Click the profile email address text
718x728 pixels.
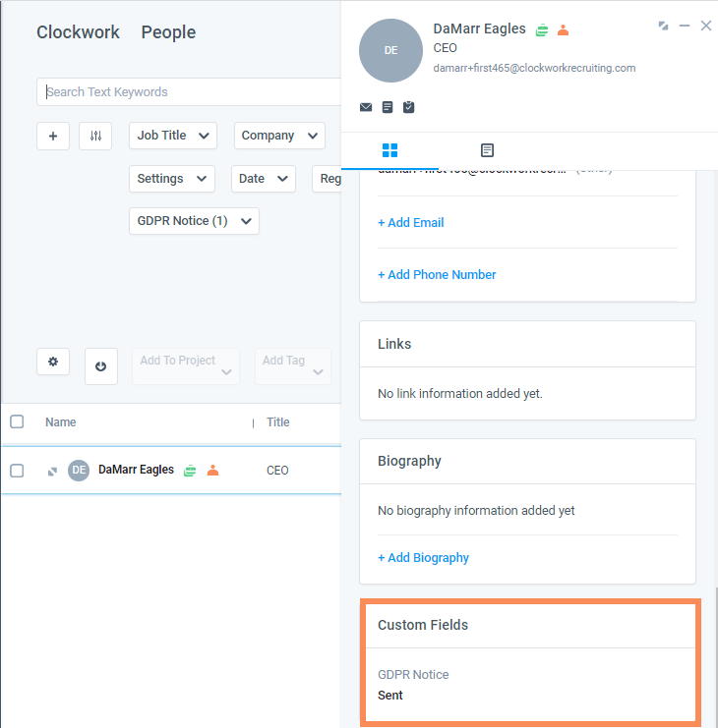pos(534,68)
